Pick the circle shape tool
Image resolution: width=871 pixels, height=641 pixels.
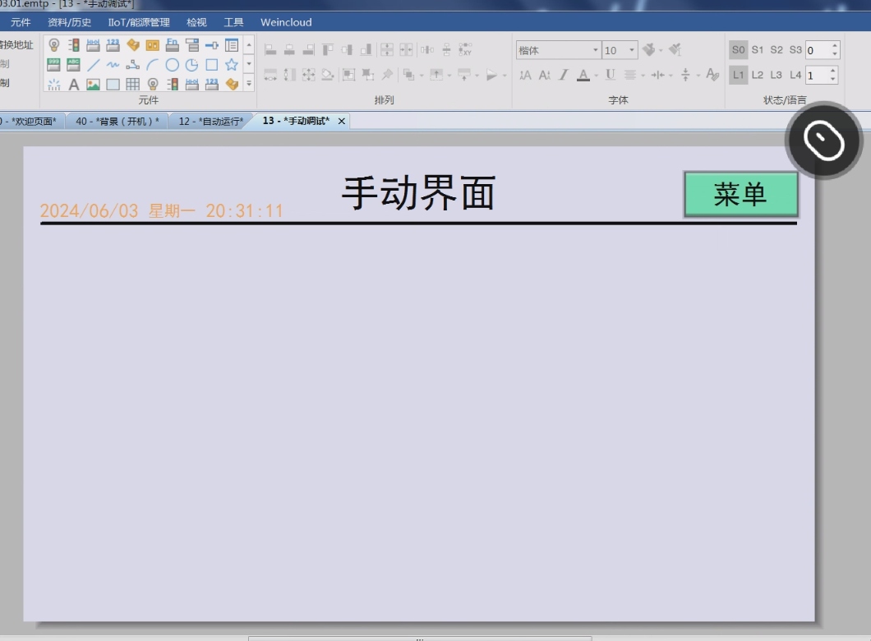coord(172,65)
